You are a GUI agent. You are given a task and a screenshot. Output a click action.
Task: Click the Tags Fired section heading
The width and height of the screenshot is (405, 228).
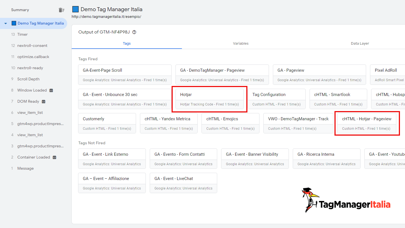[88, 59]
